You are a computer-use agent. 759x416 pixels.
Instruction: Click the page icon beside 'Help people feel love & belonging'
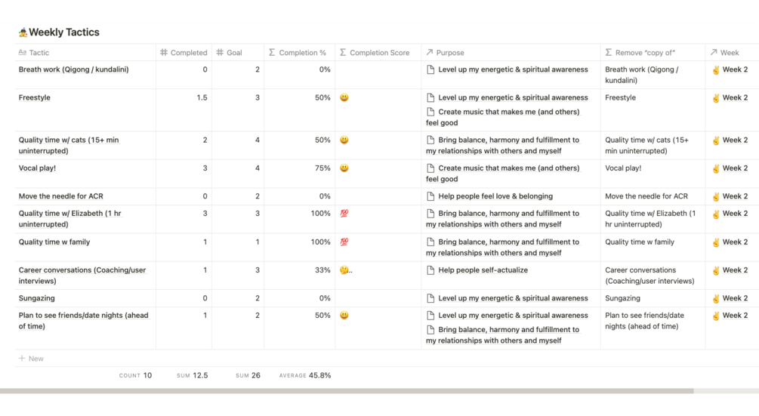click(430, 196)
